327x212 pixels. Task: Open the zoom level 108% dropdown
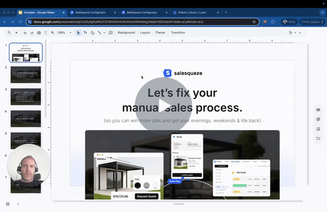point(64,33)
